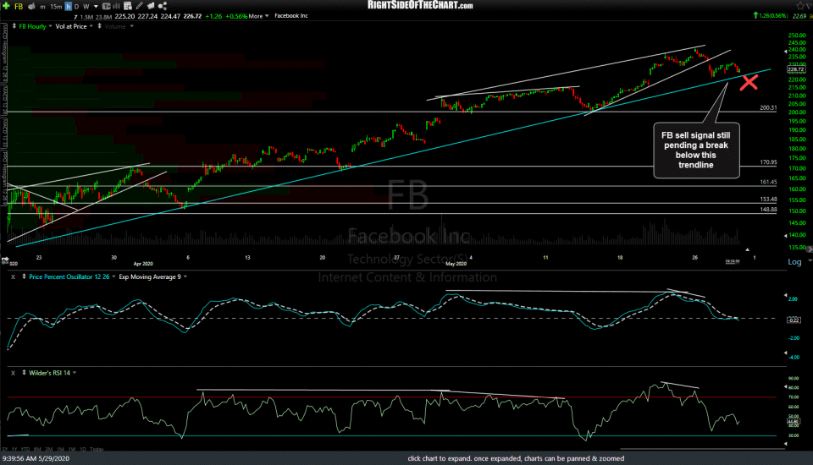813x465 pixels.
Task: Click the 'FB sell signal still pending' callout
Action: point(696,150)
